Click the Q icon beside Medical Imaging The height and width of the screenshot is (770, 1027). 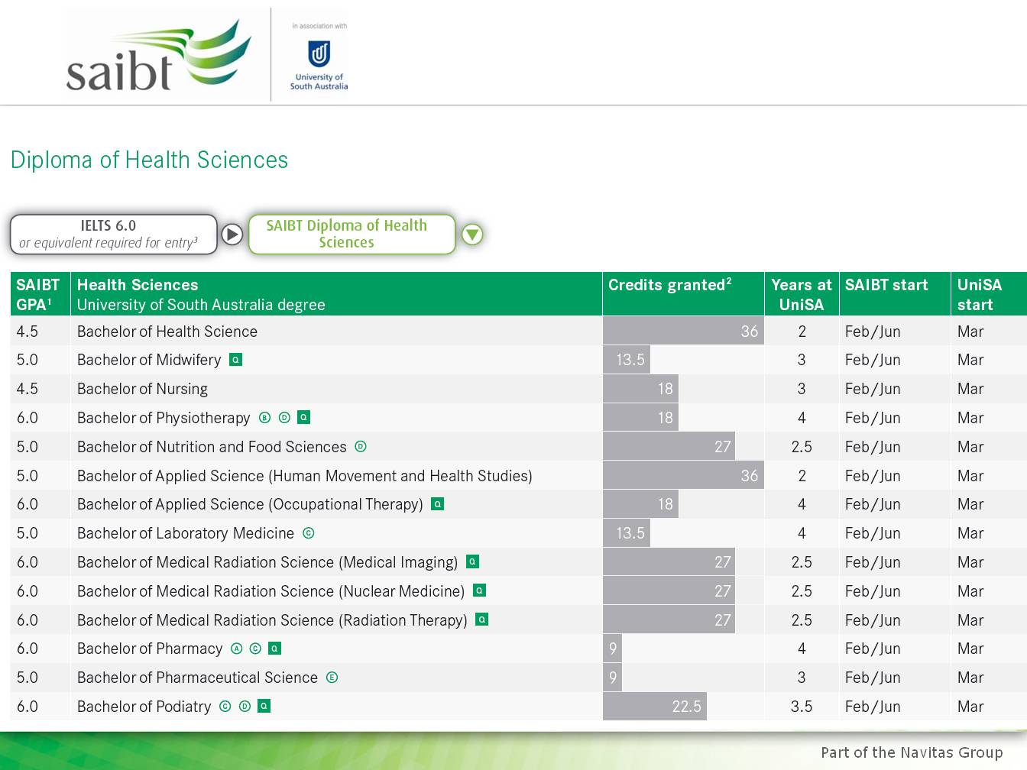(473, 561)
